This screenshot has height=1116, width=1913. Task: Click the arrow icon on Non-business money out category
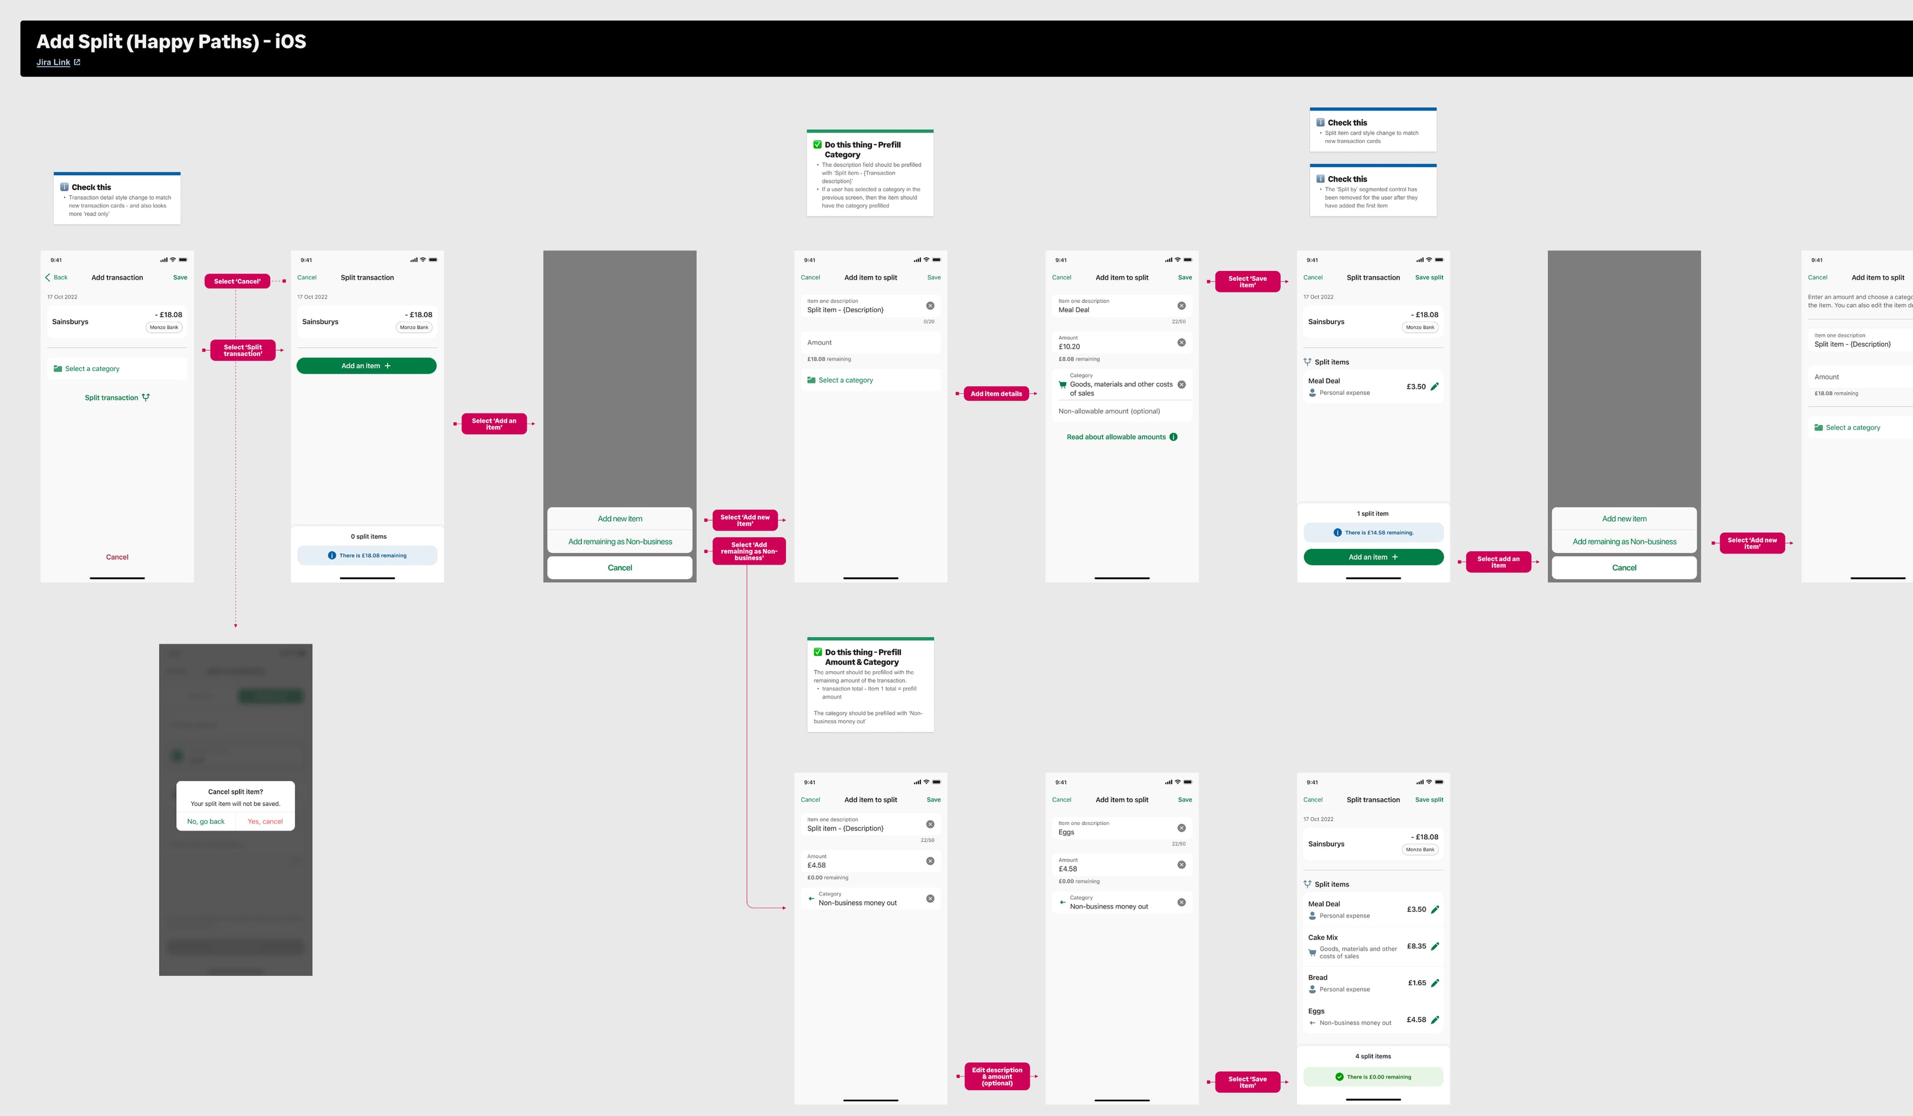[x=812, y=899]
